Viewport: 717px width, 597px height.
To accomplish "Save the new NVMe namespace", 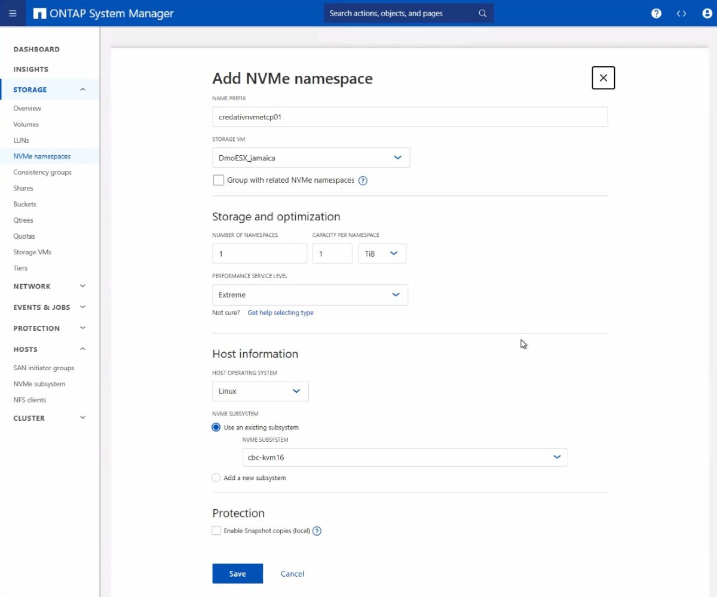I will (x=237, y=573).
